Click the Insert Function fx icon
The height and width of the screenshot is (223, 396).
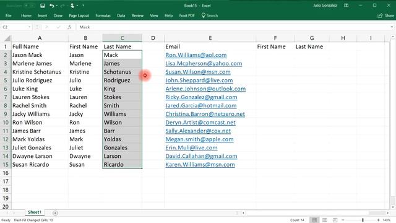[x=69, y=27]
